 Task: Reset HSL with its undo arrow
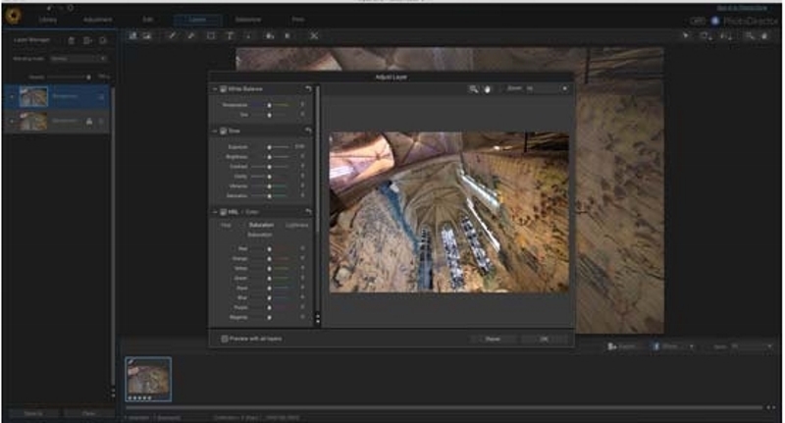[x=308, y=212]
